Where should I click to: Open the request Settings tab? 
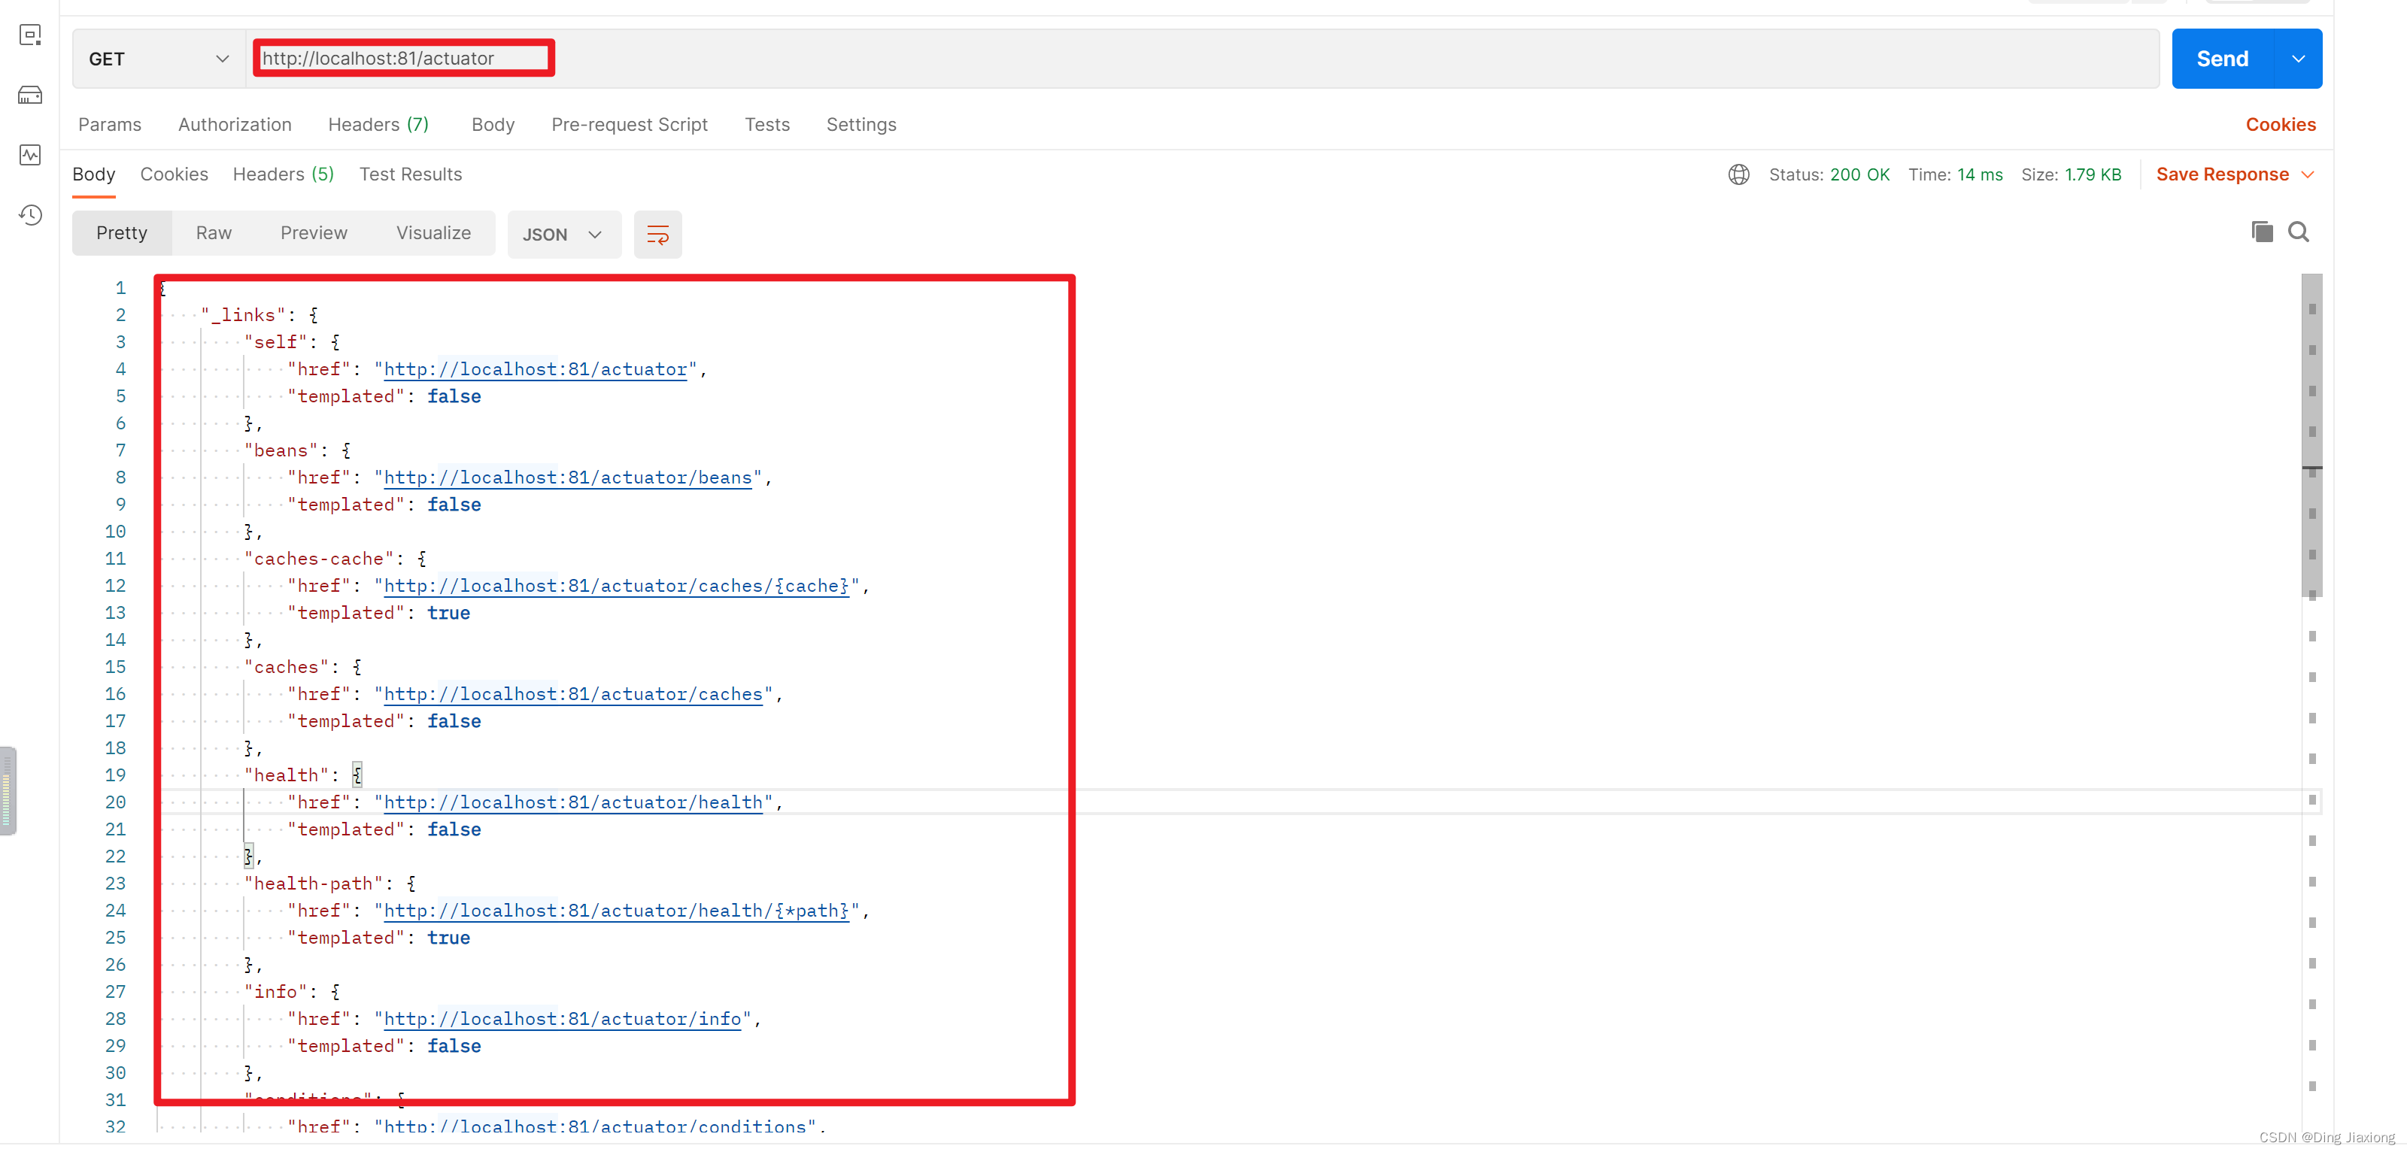point(861,124)
